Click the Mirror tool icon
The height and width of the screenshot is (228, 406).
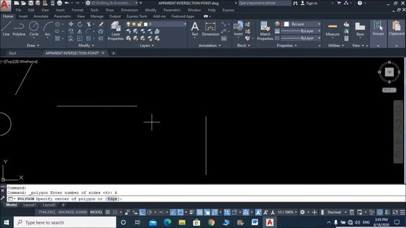pyautogui.click(x=79, y=32)
